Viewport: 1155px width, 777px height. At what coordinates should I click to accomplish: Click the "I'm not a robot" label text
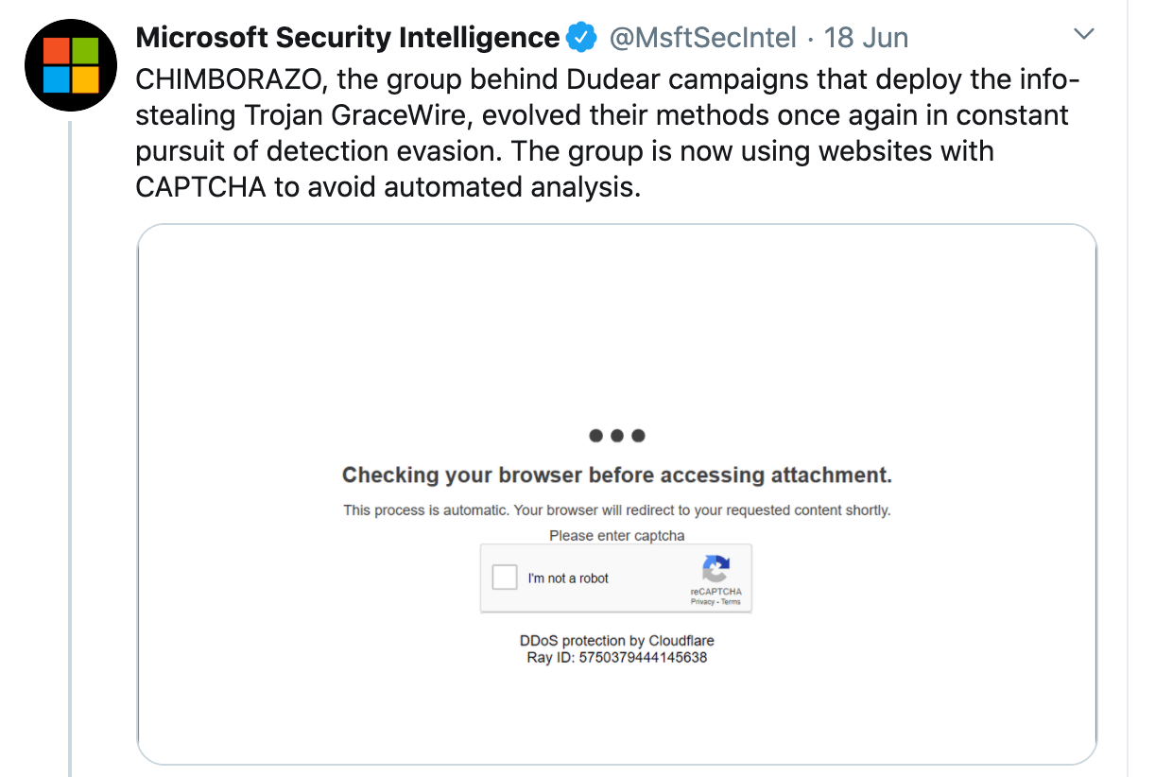pyautogui.click(x=568, y=578)
